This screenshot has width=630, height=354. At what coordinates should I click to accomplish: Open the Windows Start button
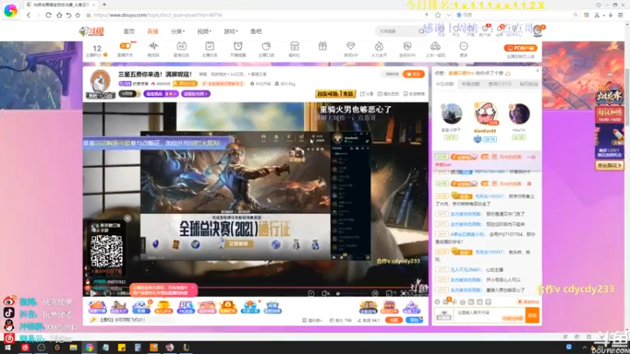click(x=8, y=348)
